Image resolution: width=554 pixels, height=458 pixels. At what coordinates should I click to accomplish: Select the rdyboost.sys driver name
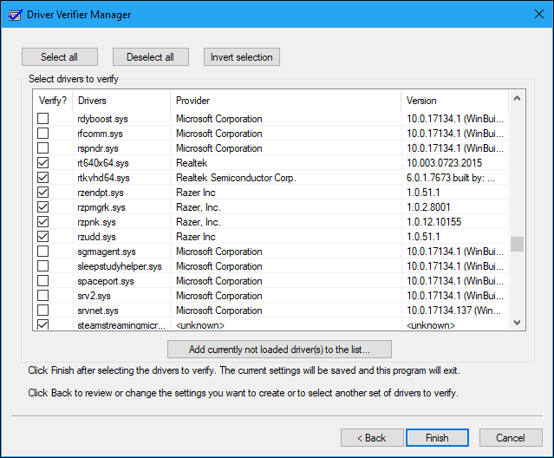tap(102, 119)
